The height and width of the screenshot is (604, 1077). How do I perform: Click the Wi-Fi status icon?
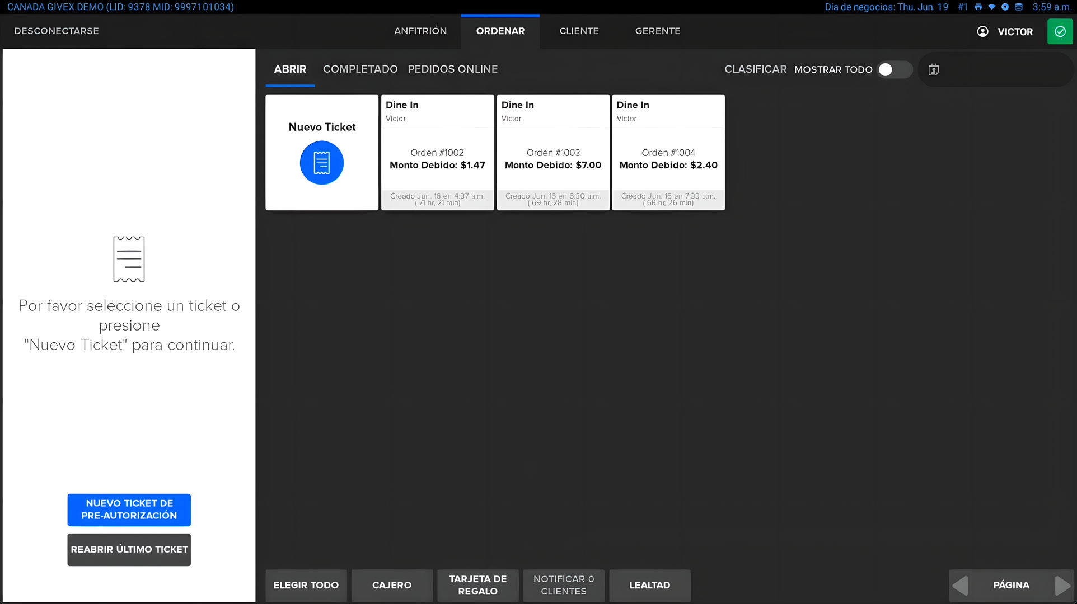point(991,7)
